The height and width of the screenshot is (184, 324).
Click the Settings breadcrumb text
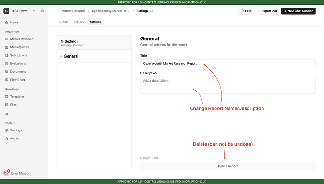(142, 11)
